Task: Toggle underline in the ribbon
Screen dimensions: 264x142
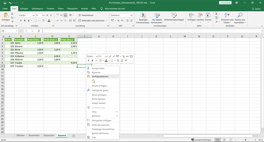Action: (x=29, y=21)
